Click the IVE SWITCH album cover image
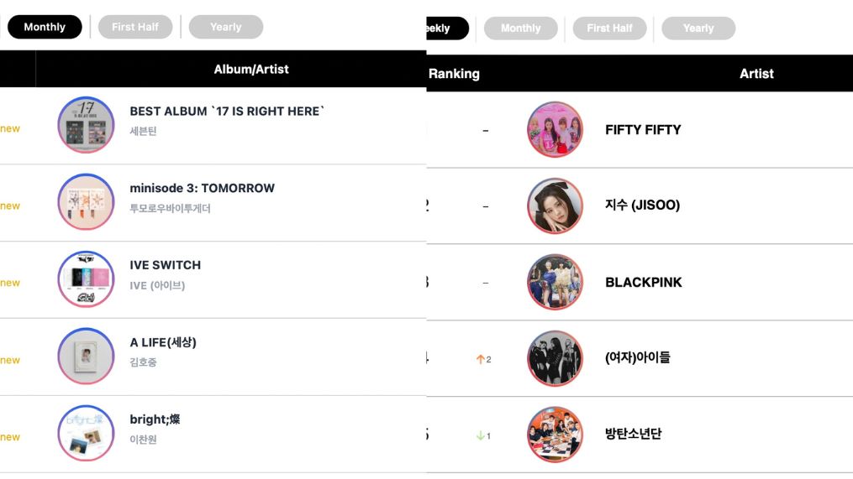This screenshot has height=479, width=853. (x=86, y=279)
